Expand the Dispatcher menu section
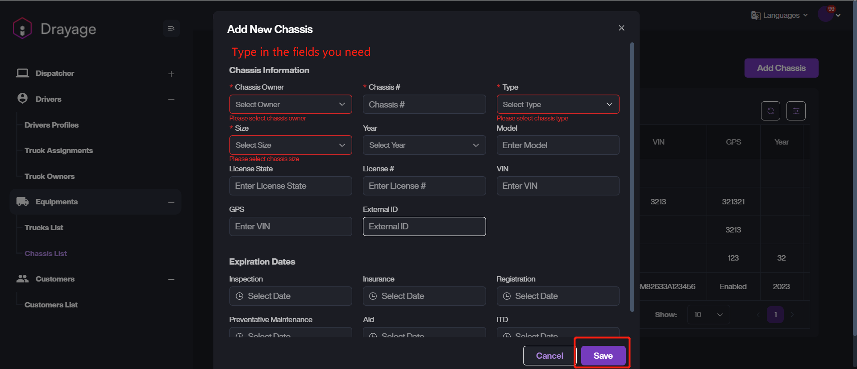The height and width of the screenshot is (369, 857). [171, 74]
